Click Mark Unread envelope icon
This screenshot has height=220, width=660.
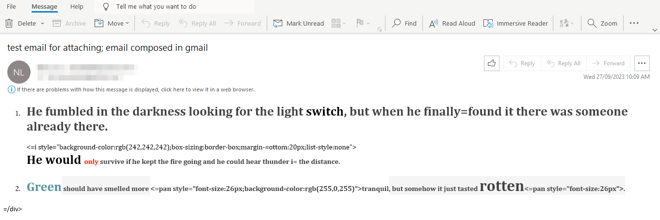tap(277, 23)
